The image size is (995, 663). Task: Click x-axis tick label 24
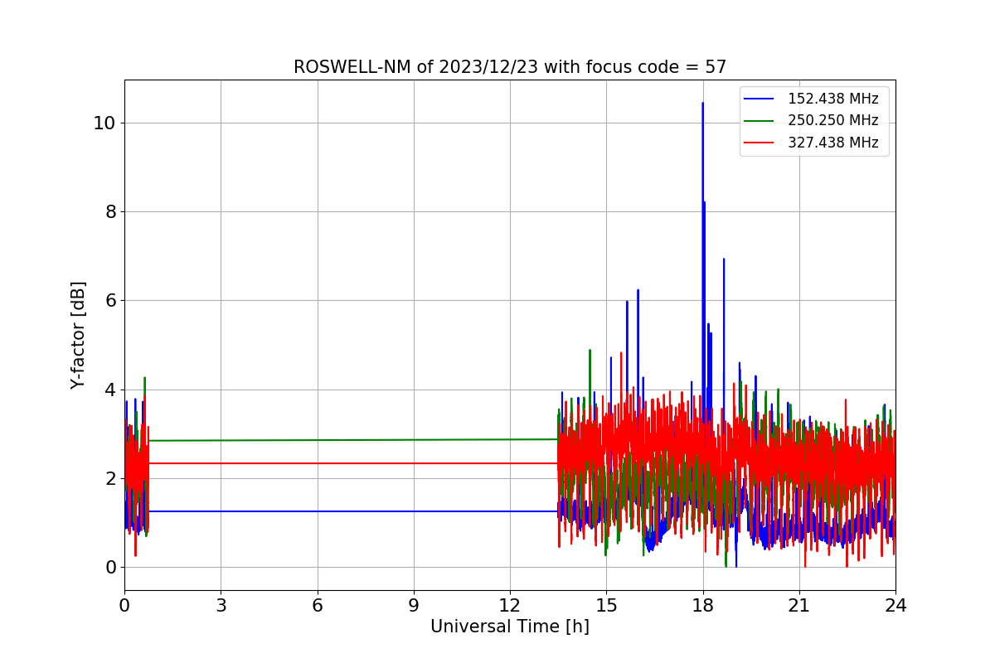coord(895,606)
